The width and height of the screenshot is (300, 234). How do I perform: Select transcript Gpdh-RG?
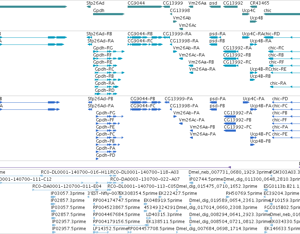[x=103, y=48]
